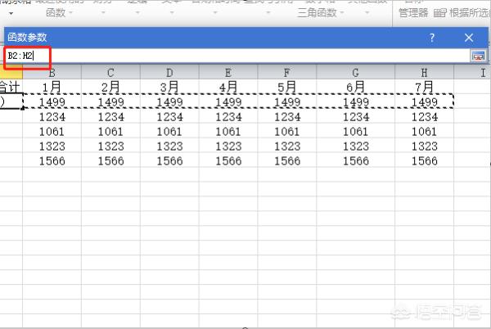Image resolution: width=491 pixels, height=329 pixels.
Task: Select column header F
Action: coord(287,73)
